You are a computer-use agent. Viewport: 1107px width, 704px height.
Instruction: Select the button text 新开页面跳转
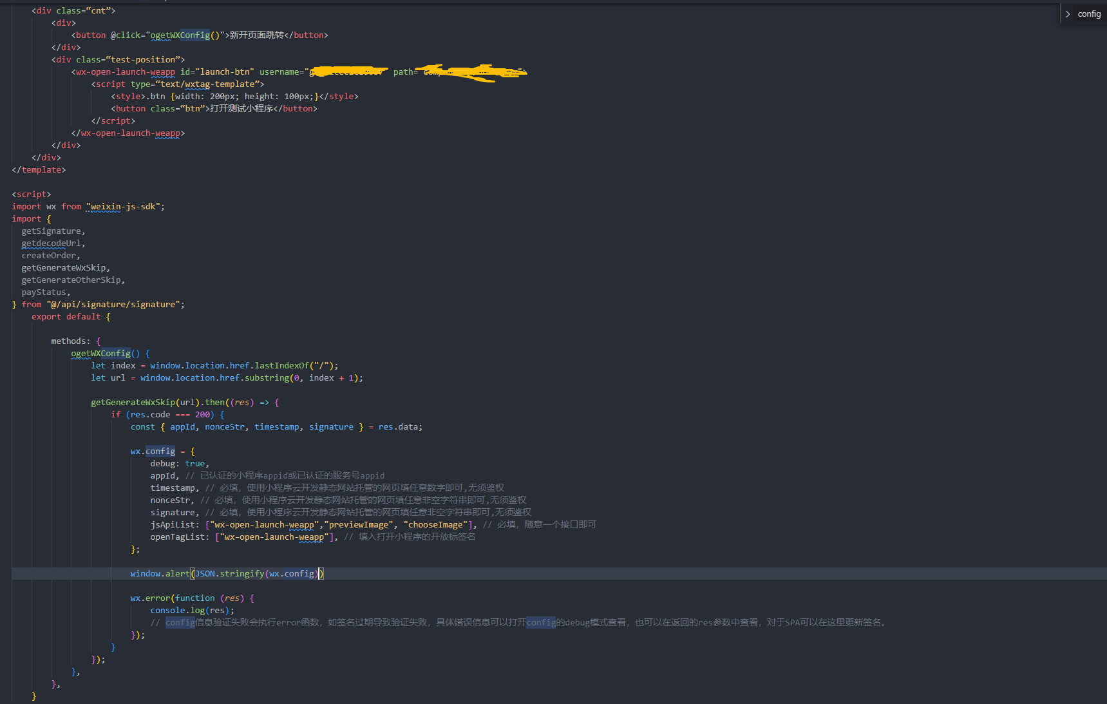pos(257,35)
